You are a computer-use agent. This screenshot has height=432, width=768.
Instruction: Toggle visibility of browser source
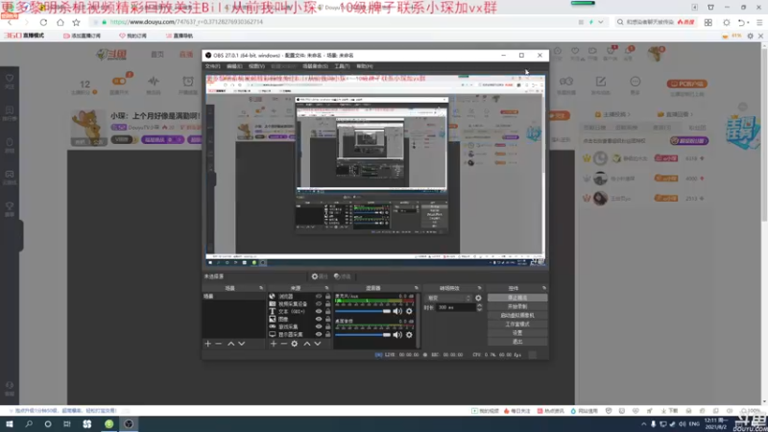pyautogui.click(x=319, y=297)
